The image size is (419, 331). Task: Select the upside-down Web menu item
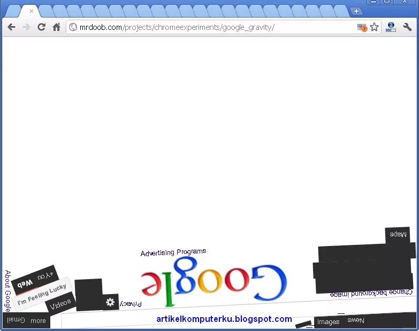pos(25,283)
